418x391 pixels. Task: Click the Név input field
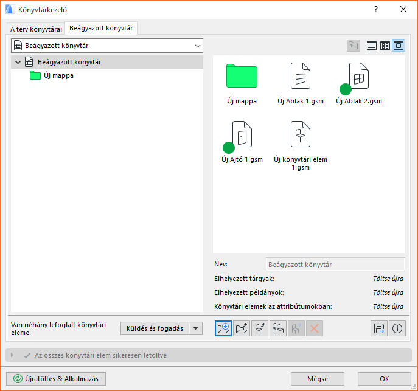(335, 265)
